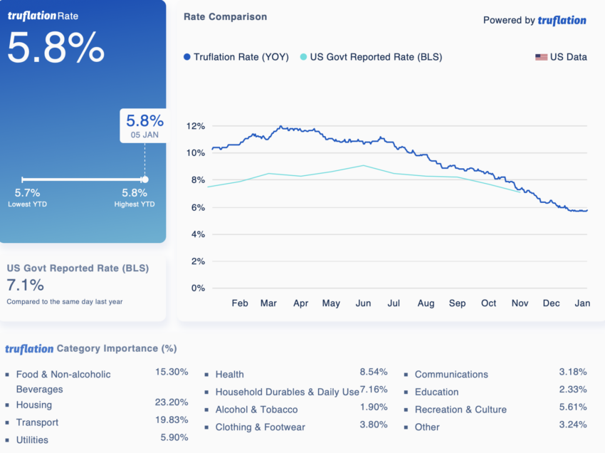This screenshot has width=605, height=453.
Task: Click the Nov marker on the x-axis
Action: 520,303
